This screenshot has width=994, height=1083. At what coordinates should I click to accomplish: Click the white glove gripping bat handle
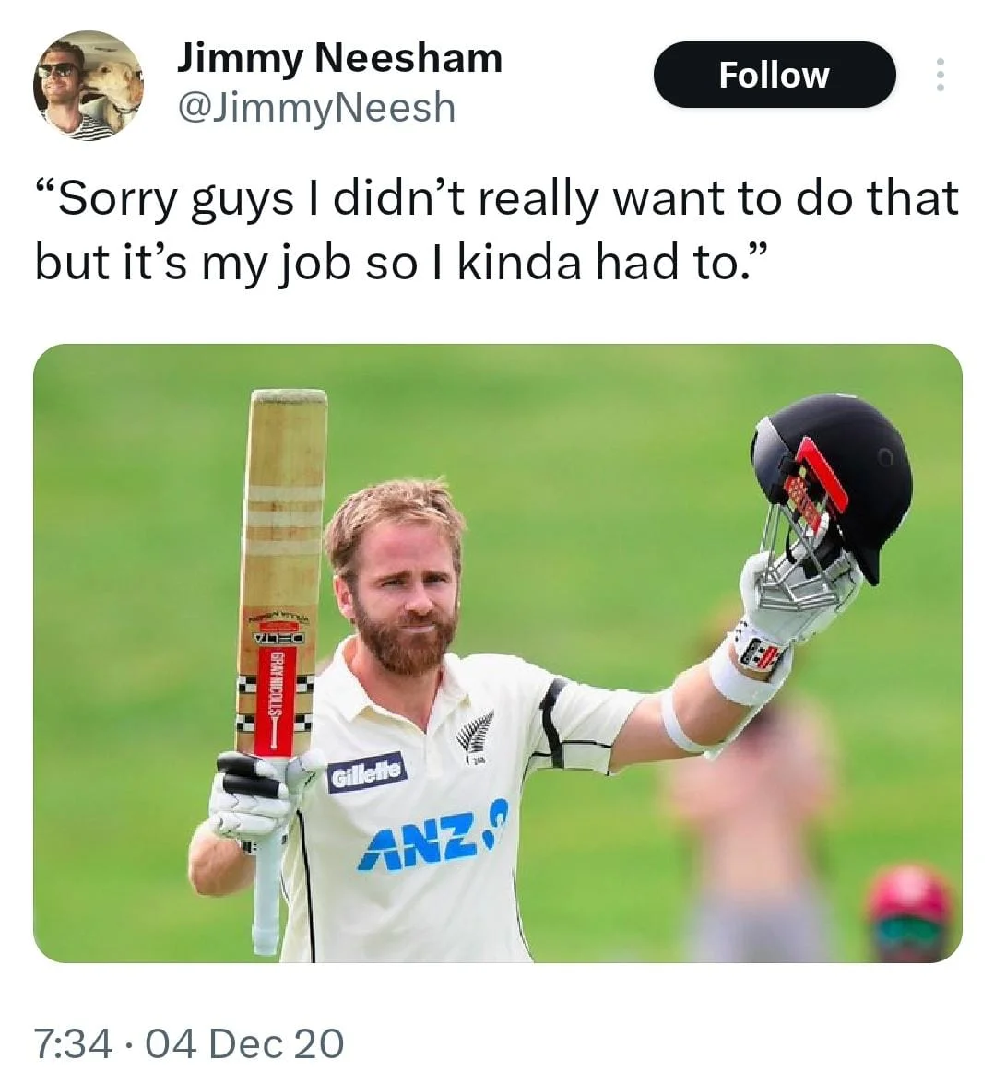[x=259, y=795]
